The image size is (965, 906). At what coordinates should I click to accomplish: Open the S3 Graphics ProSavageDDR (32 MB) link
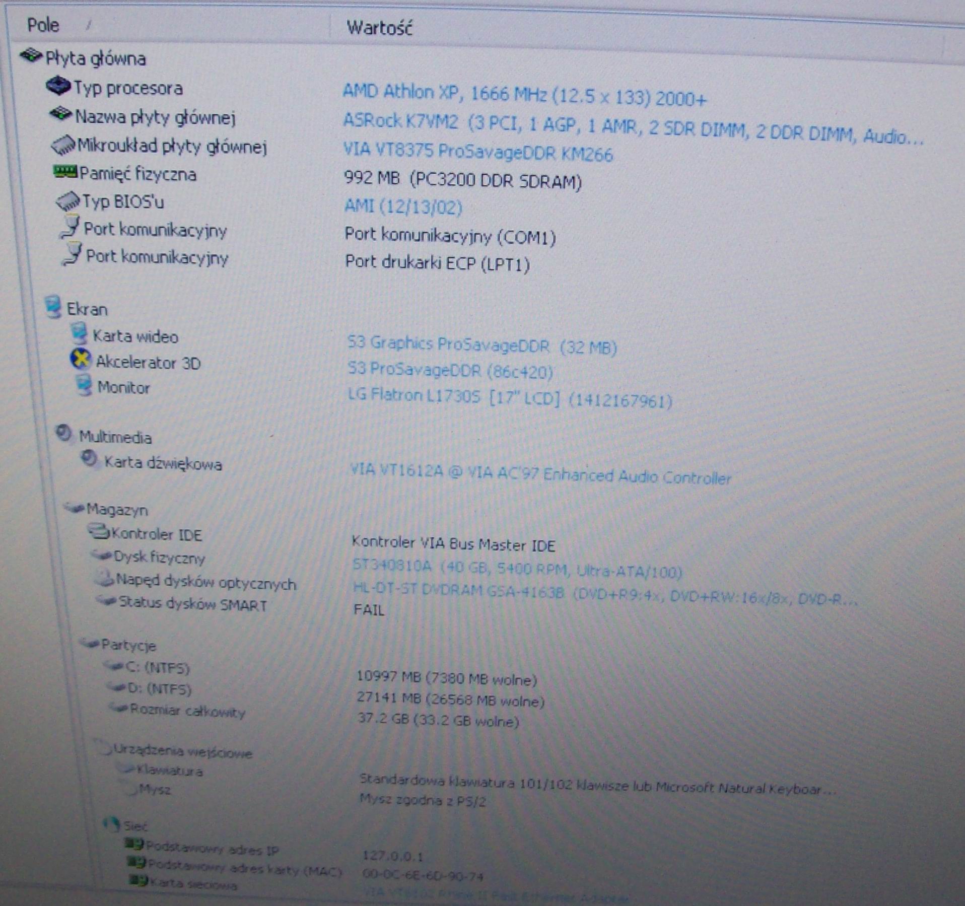click(482, 345)
